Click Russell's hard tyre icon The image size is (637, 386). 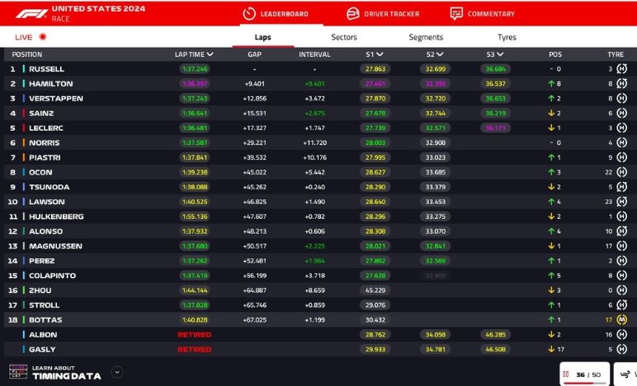point(620,69)
